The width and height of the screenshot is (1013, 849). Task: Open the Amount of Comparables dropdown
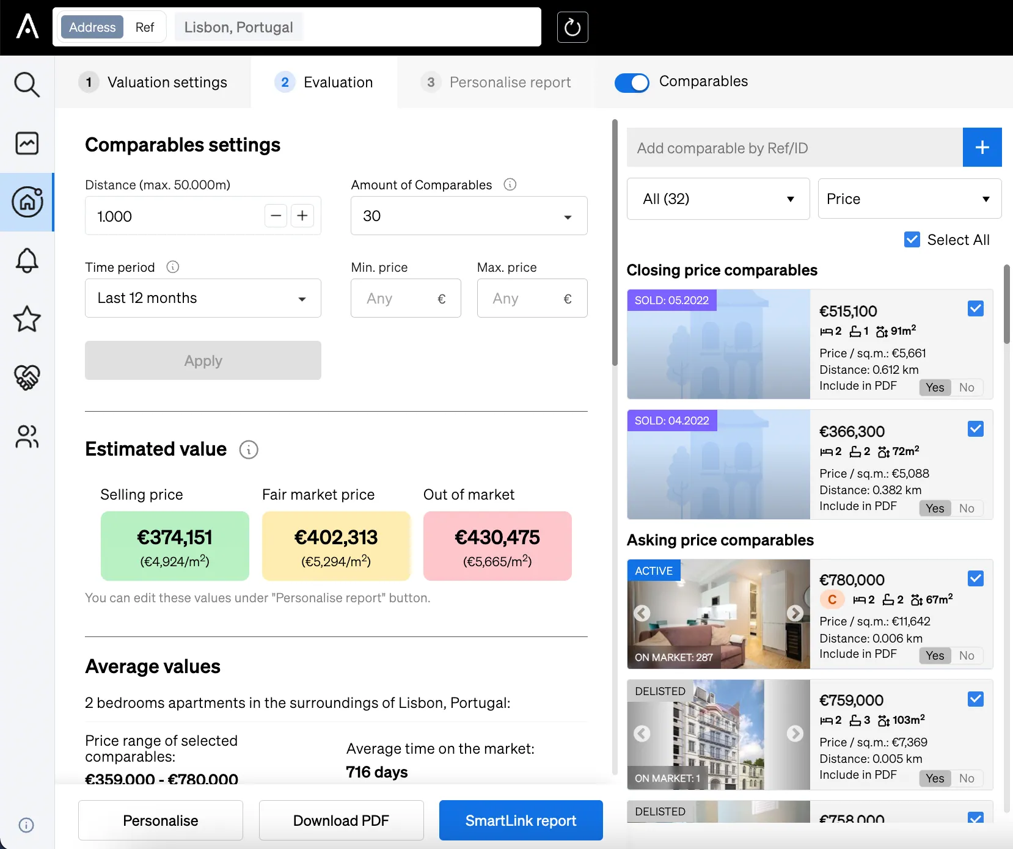pyautogui.click(x=469, y=216)
